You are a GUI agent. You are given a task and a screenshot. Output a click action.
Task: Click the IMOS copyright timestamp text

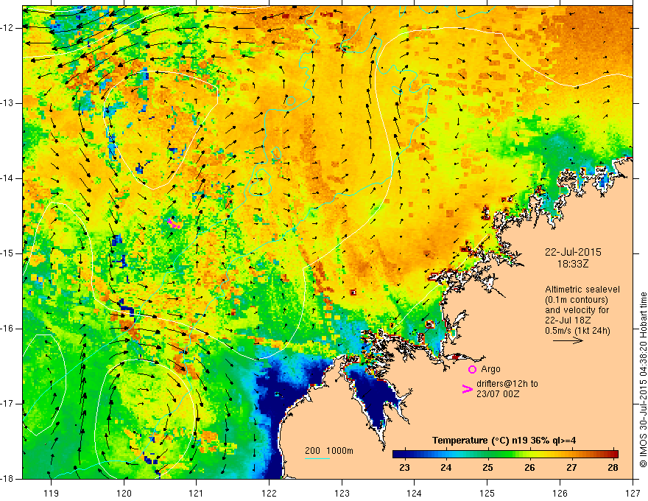[x=643, y=380]
